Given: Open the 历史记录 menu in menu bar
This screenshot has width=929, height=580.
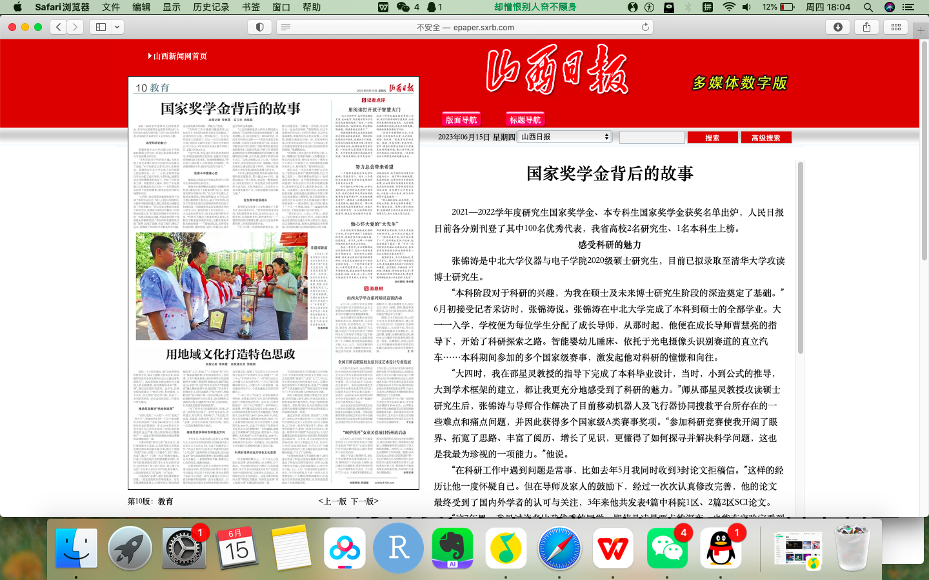Looking at the screenshot, I should coord(211,7).
